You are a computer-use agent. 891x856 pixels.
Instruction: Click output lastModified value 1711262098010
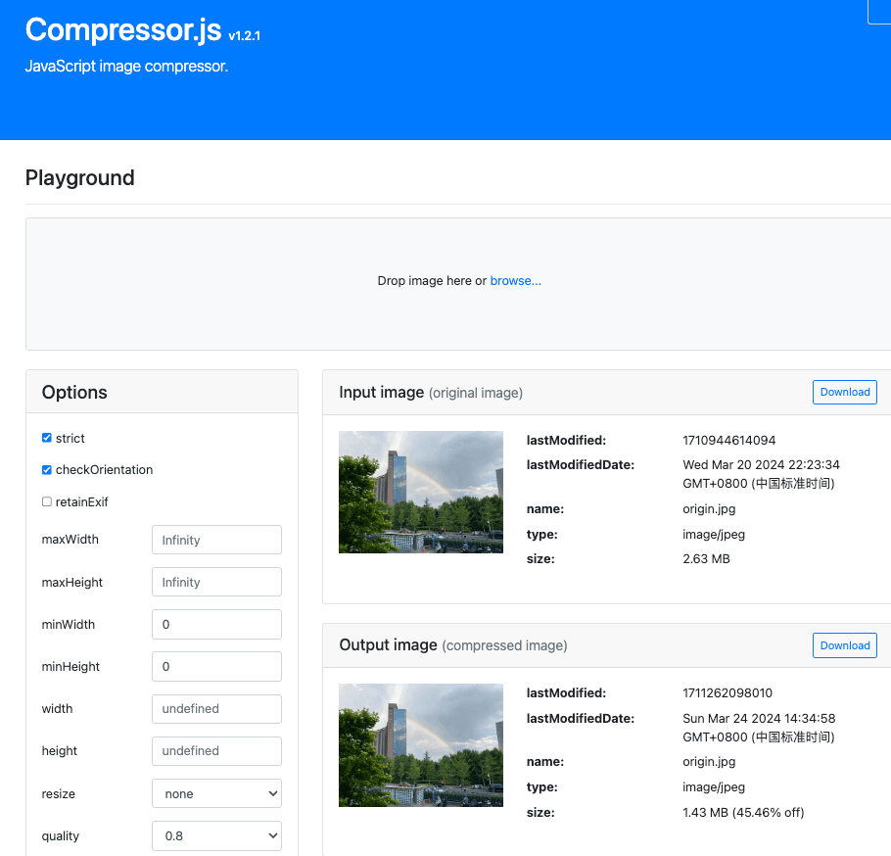(x=727, y=692)
